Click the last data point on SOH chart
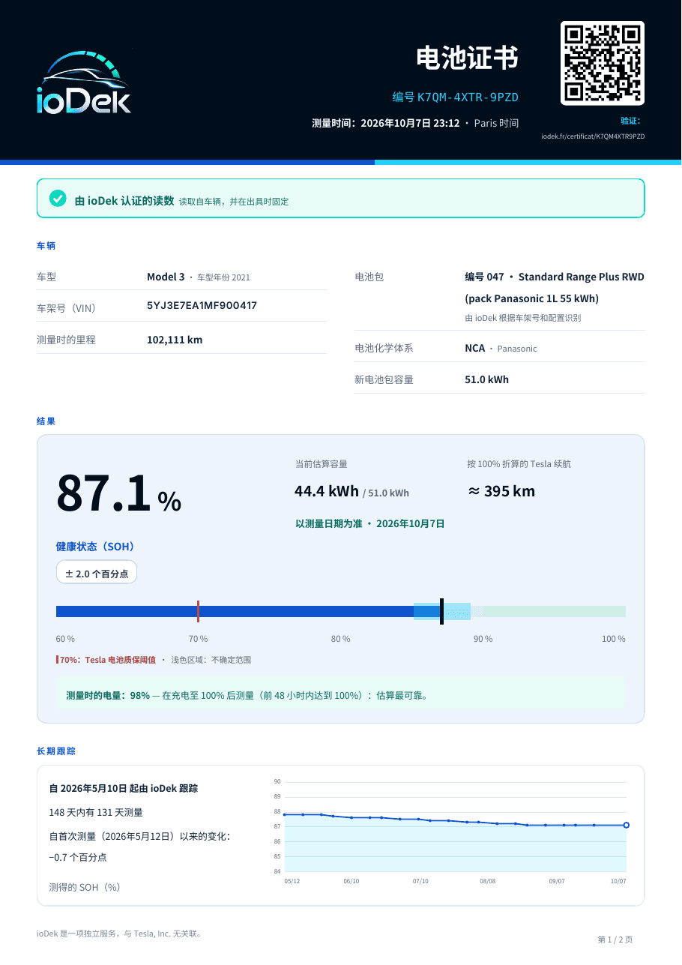This screenshot has height=965, width=682. (626, 825)
